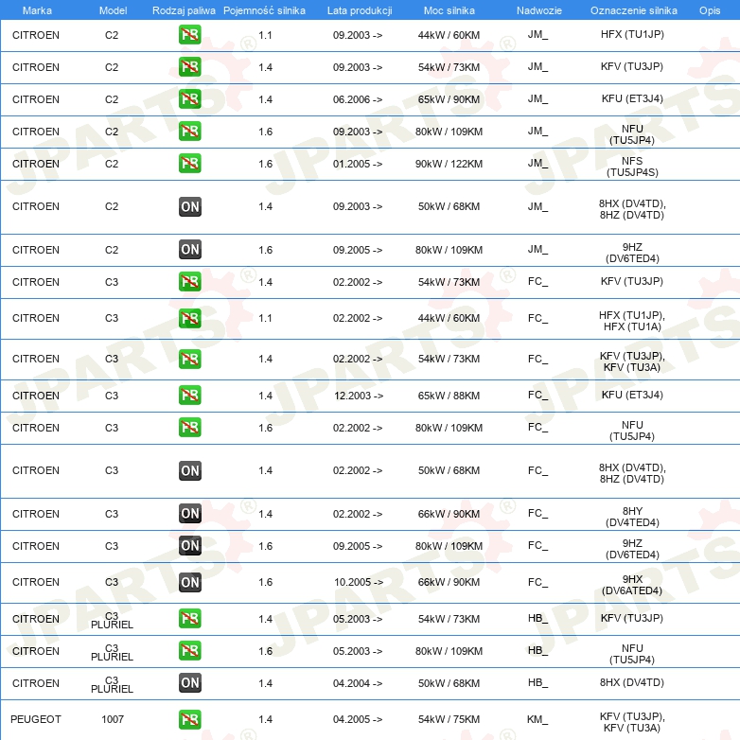Click the Rodzaj paliwa column header
The image size is (740, 740).
(184, 9)
